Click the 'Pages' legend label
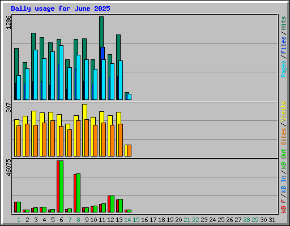 [284, 69]
